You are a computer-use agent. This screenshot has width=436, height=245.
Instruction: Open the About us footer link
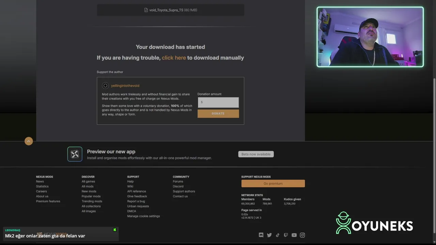[42, 196]
